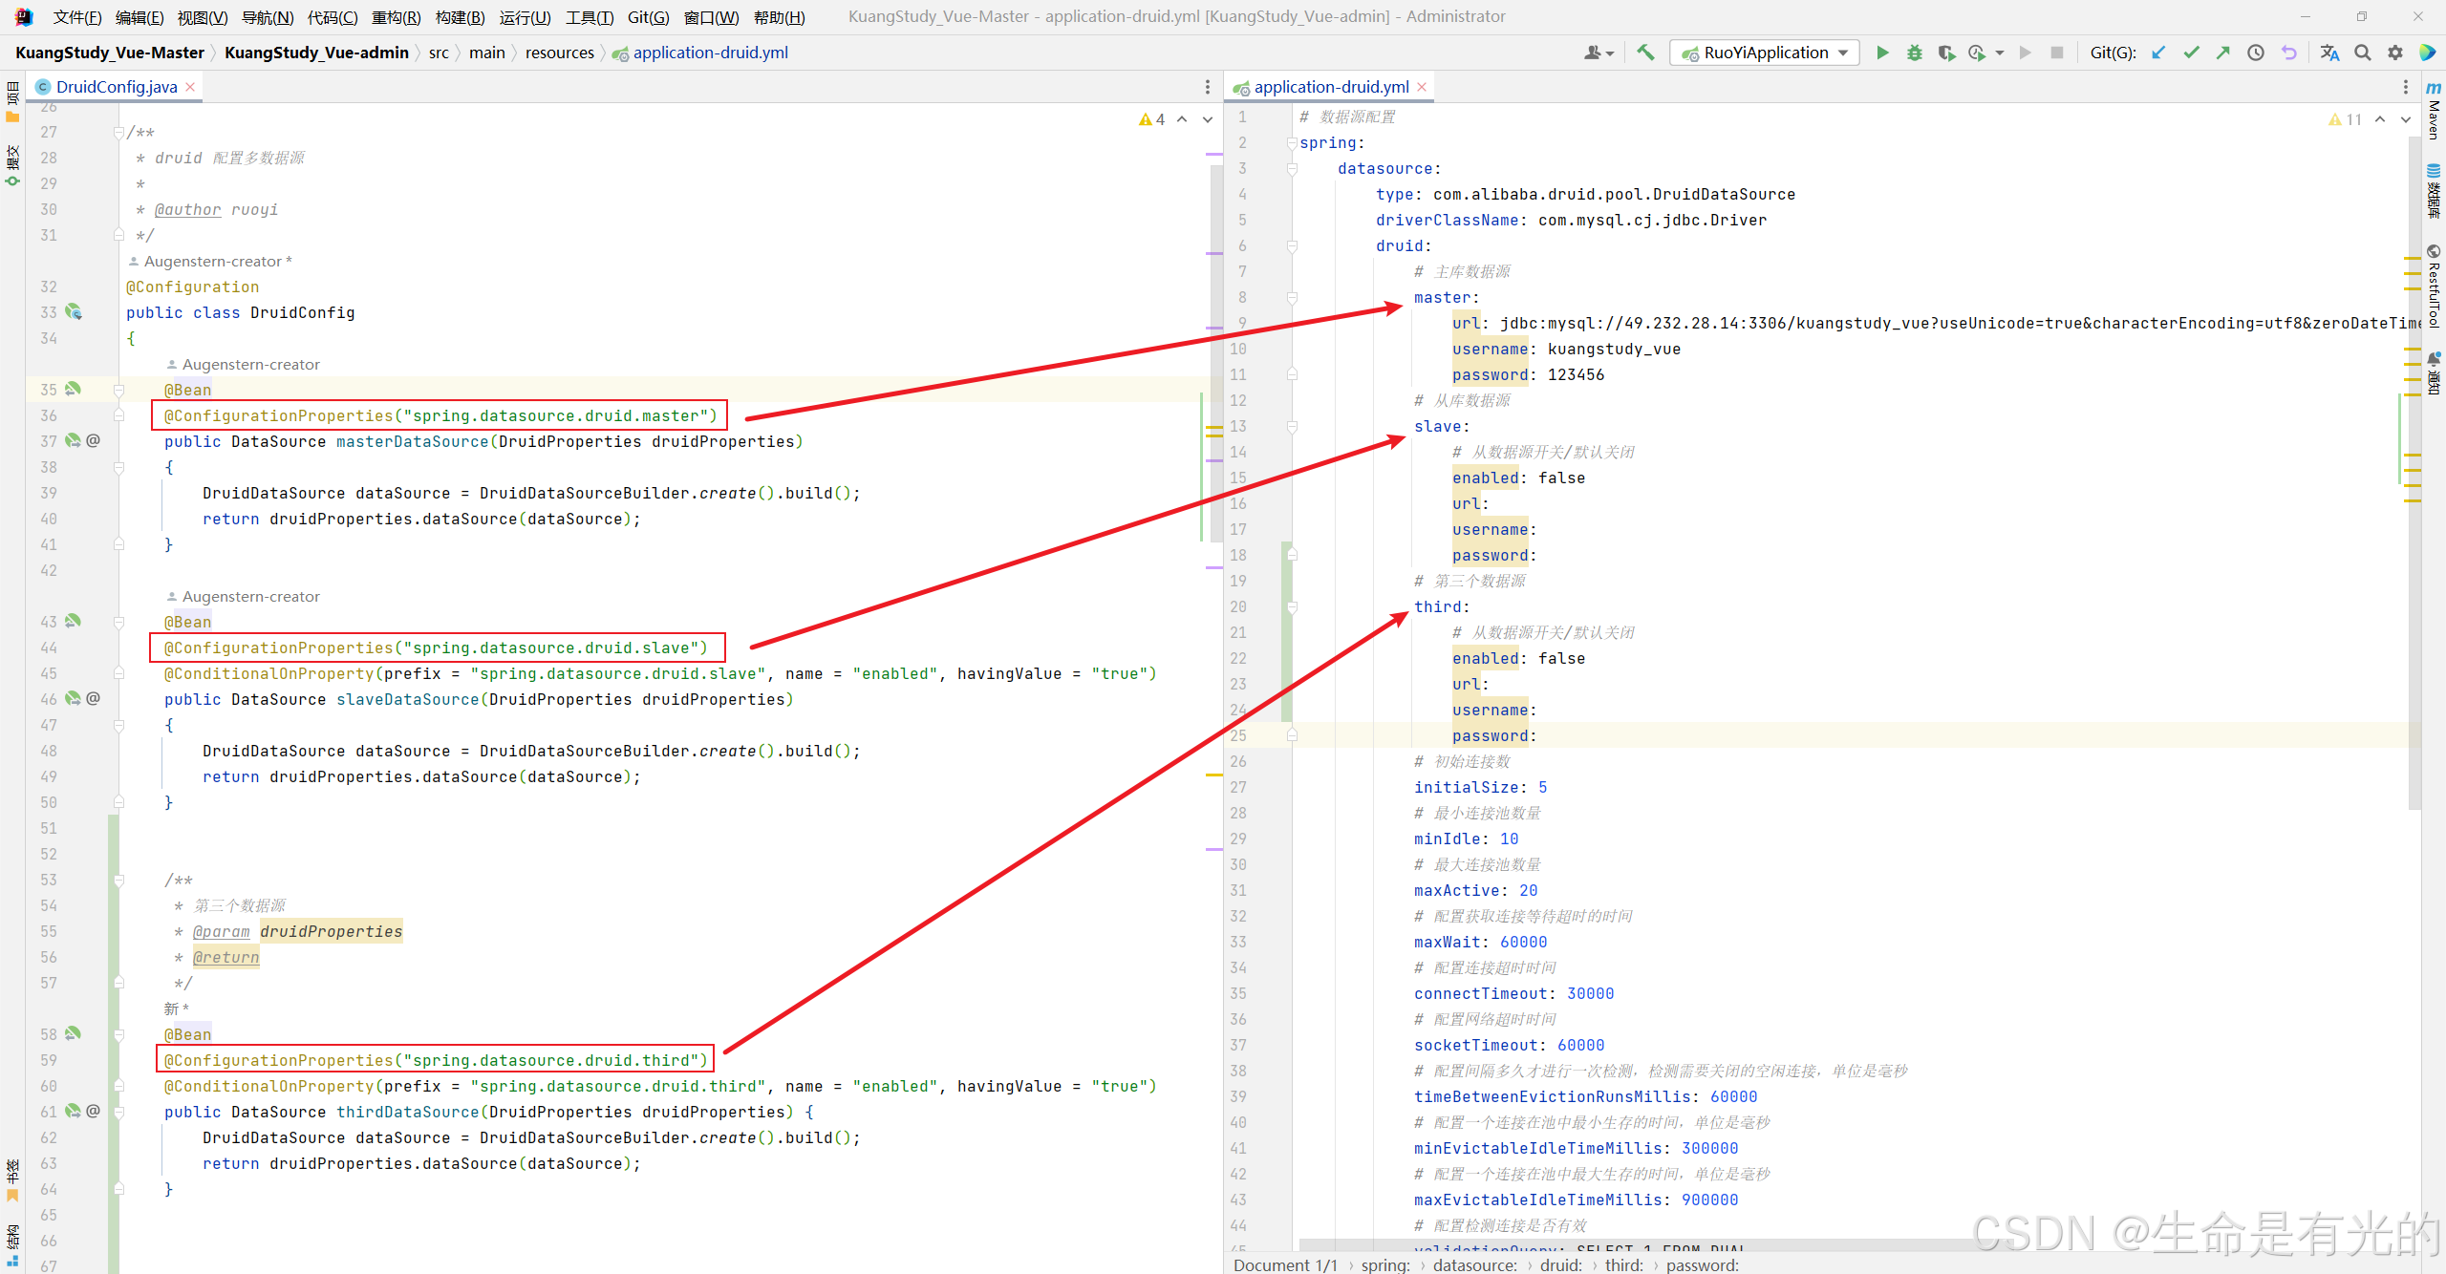The height and width of the screenshot is (1274, 2446).
Task: Click the profiler run icon
Action: pyautogui.click(x=1977, y=53)
